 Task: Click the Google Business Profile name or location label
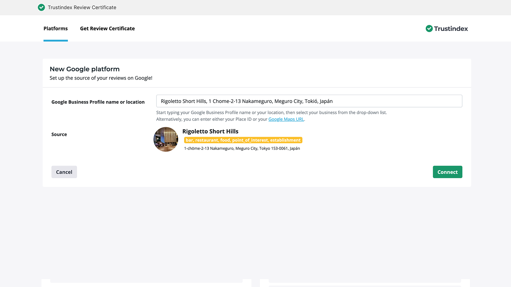pyautogui.click(x=98, y=102)
